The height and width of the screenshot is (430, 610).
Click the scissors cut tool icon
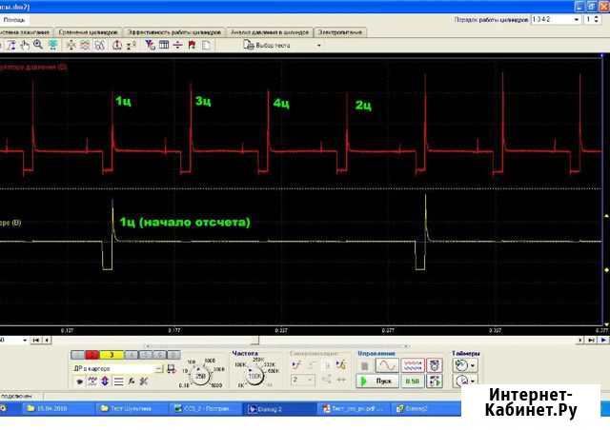144,381
